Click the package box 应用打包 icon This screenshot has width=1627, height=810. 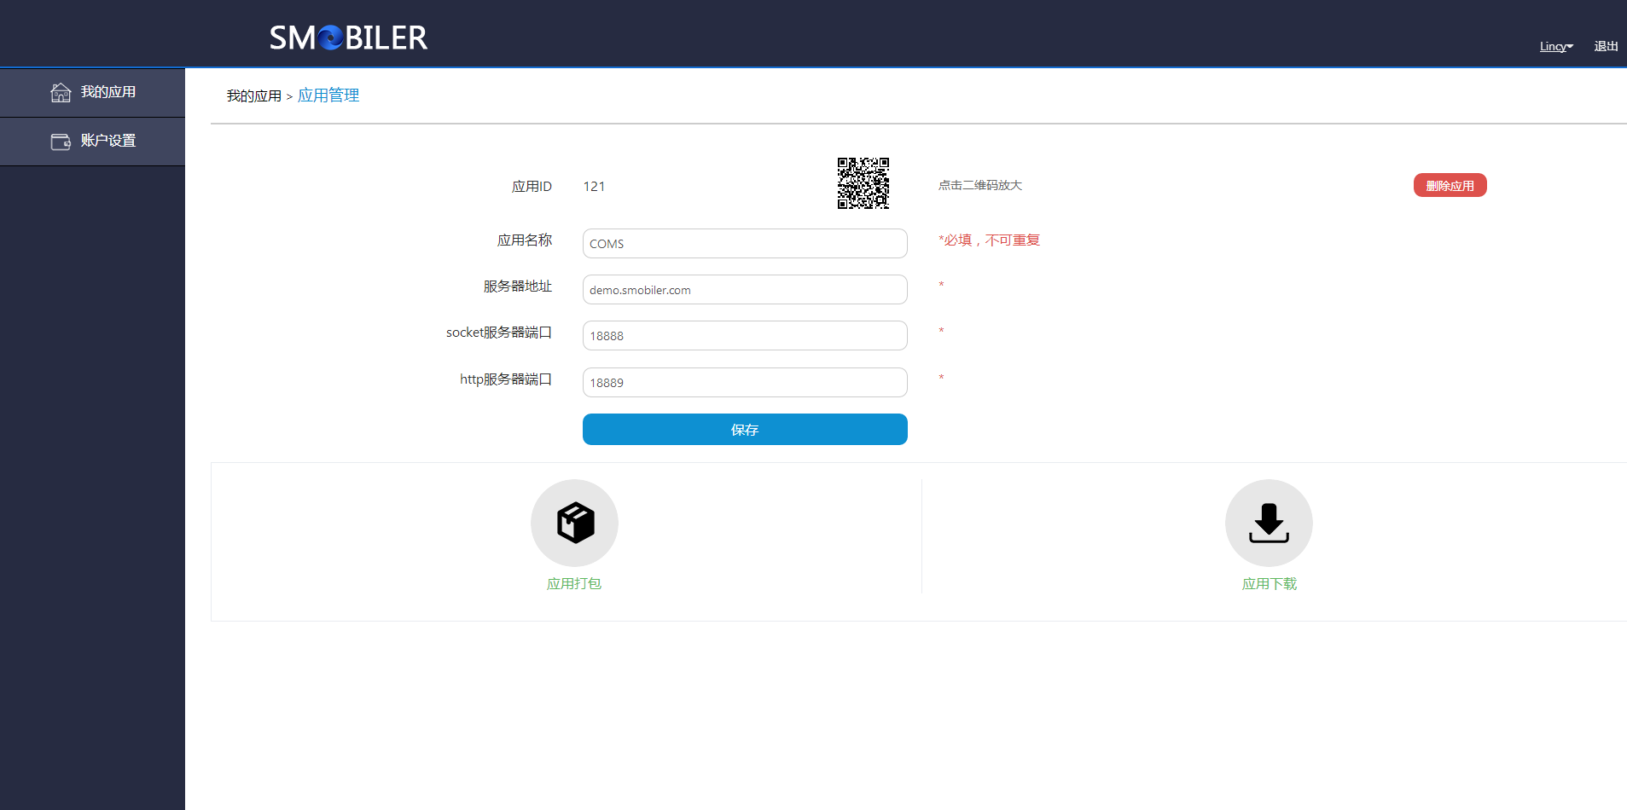coord(574,523)
